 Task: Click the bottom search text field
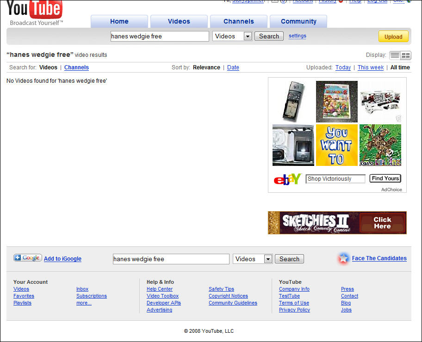pos(171,259)
